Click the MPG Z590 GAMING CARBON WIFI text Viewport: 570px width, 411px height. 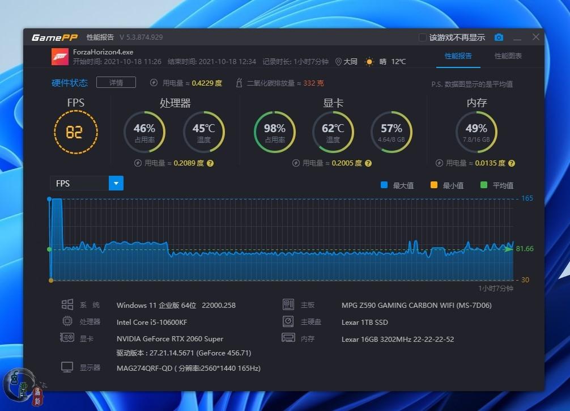(416, 306)
